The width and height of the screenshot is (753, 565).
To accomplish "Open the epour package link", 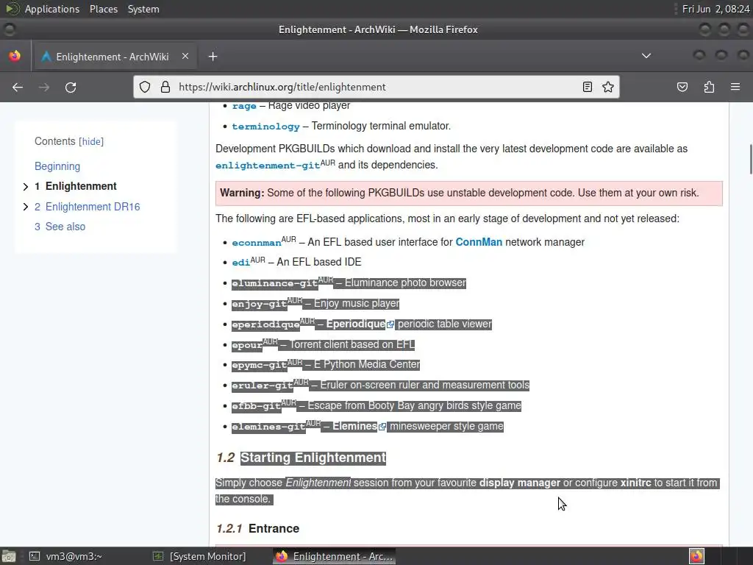I will (x=247, y=345).
